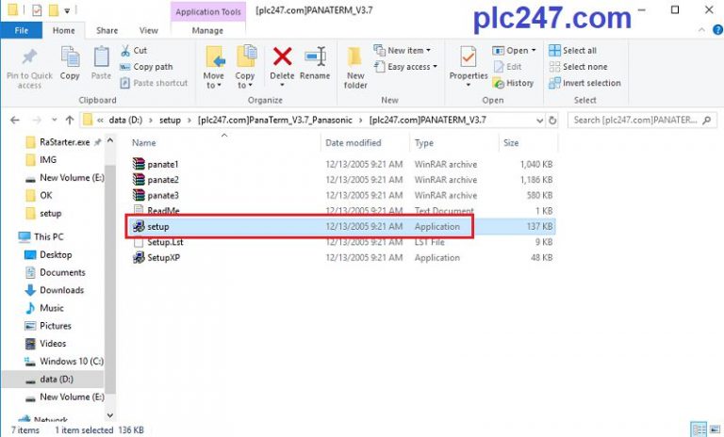724x437 pixels.
Task: Select the panate3 archive
Action: pos(341,195)
